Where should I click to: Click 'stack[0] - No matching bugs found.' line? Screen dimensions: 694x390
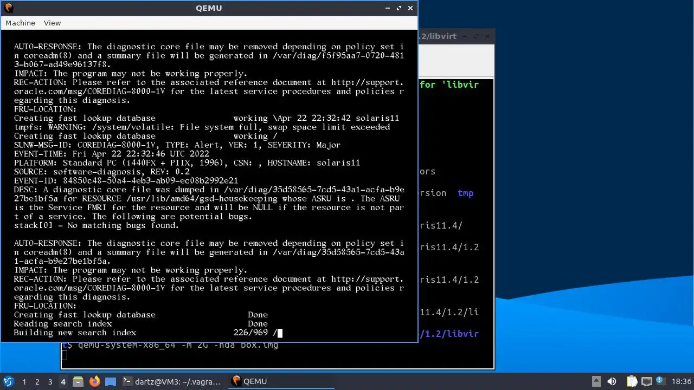click(96, 225)
